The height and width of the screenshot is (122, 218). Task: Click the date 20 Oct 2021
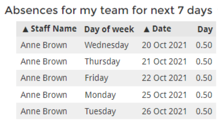pos(164,45)
